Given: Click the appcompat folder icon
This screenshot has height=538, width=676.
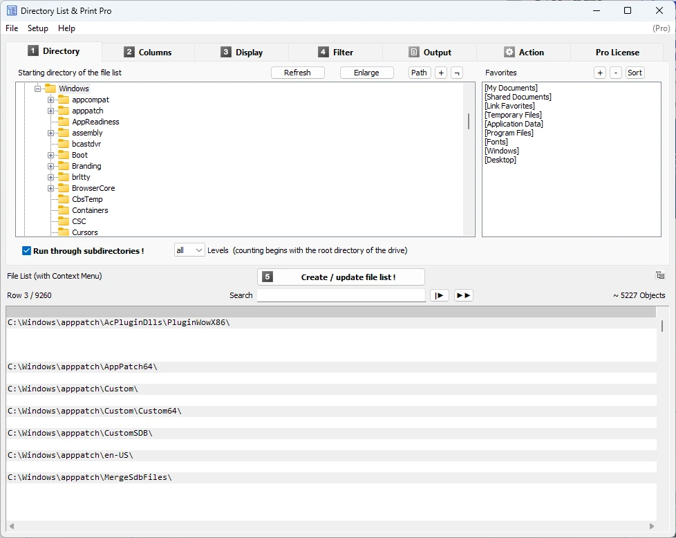Looking at the screenshot, I should tap(64, 100).
